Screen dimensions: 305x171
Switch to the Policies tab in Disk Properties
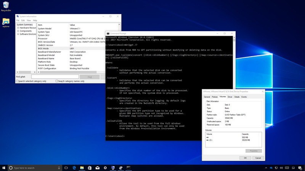(x=215, y=97)
